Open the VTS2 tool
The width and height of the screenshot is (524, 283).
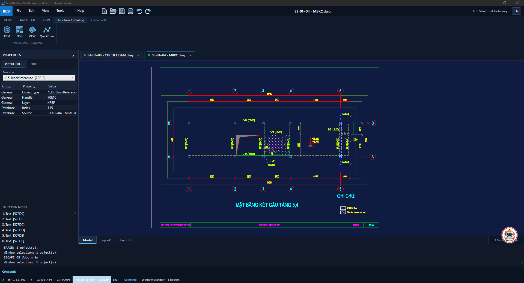point(32,32)
